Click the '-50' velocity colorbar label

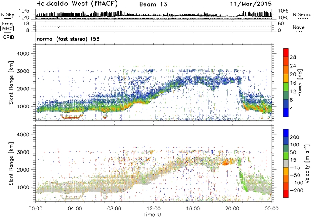[295, 175]
